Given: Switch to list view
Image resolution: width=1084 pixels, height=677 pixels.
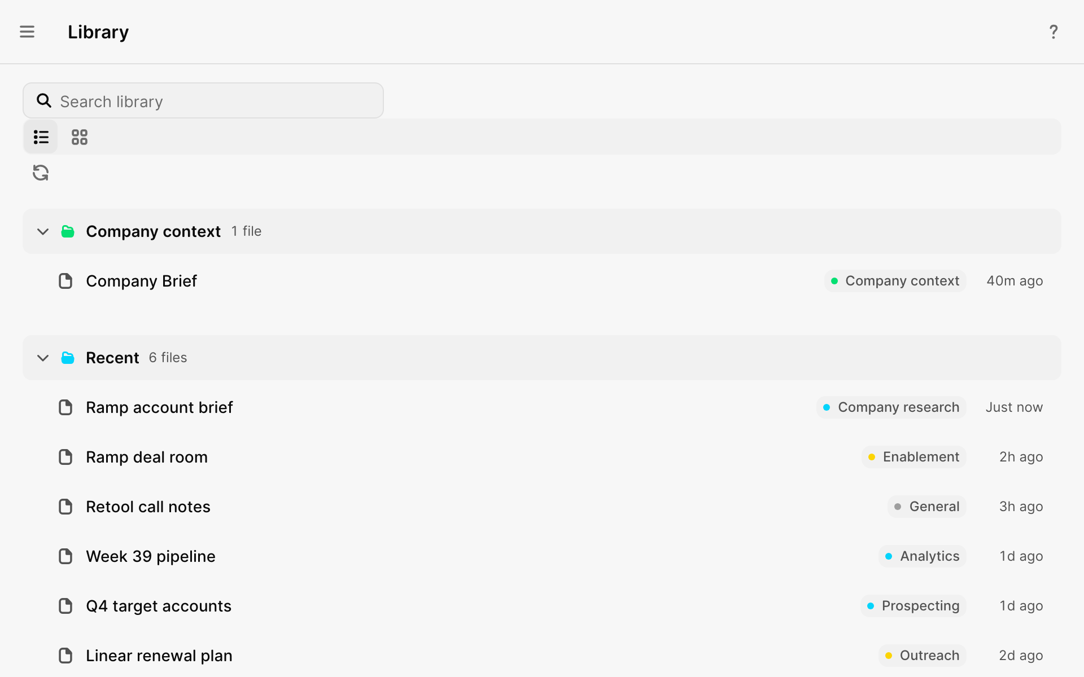Looking at the screenshot, I should coord(41,137).
